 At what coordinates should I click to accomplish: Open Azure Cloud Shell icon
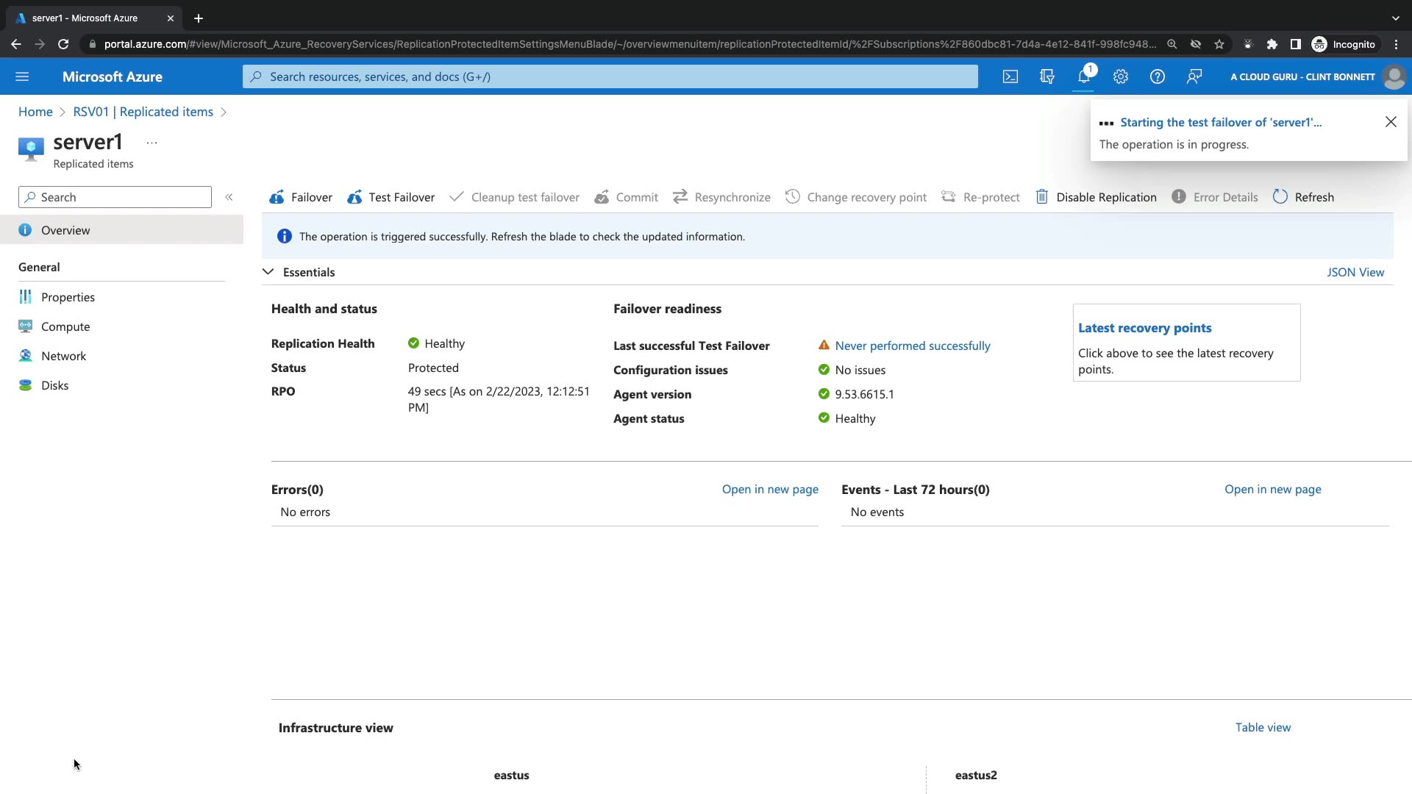pos(1010,76)
